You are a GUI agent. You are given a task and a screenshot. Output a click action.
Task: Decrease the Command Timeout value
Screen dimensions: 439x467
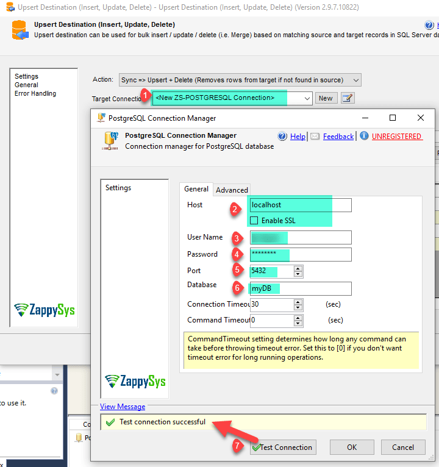pyautogui.click(x=298, y=324)
